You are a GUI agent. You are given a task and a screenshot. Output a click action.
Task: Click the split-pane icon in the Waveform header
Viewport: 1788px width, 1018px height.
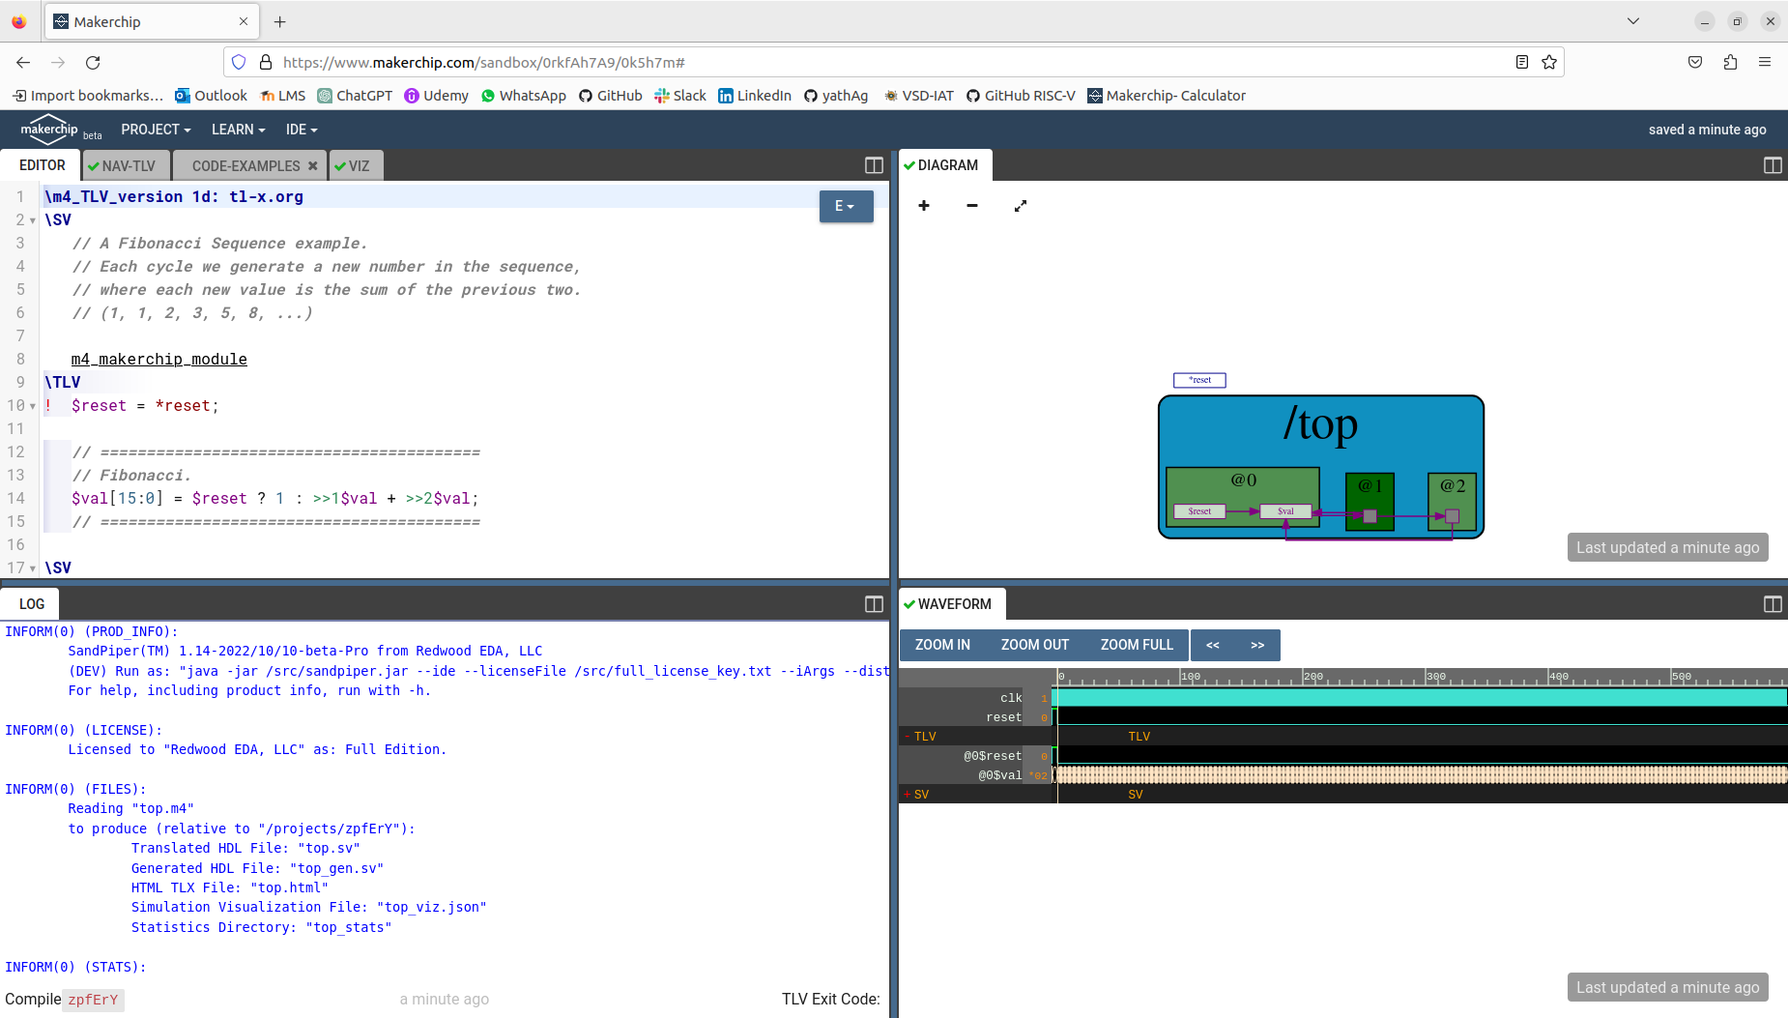[x=1773, y=604]
